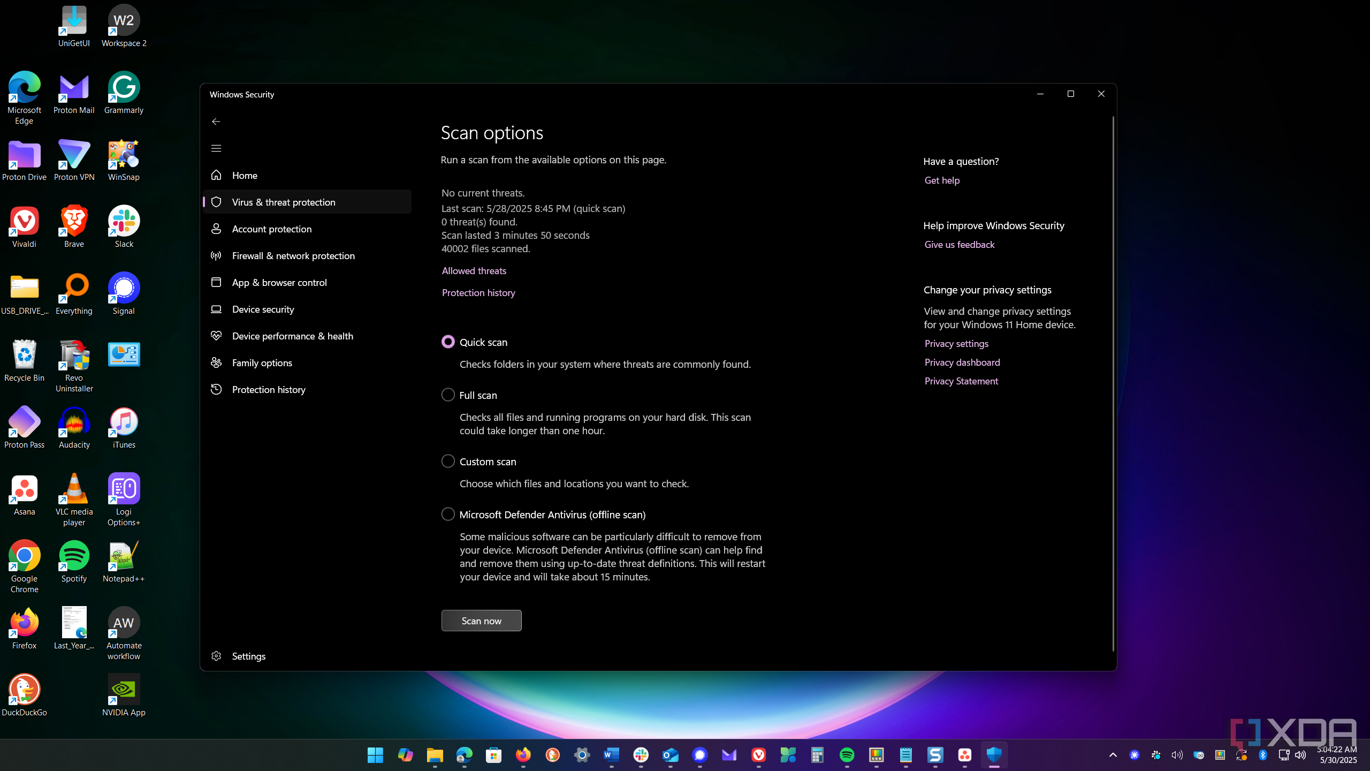Open Protection history in sidebar
This screenshot has width=1370, height=771.
pos(307,389)
